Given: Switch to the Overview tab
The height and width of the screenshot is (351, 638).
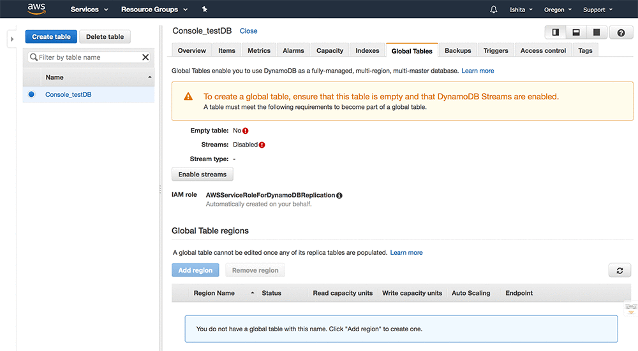Looking at the screenshot, I should tap(191, 50).
